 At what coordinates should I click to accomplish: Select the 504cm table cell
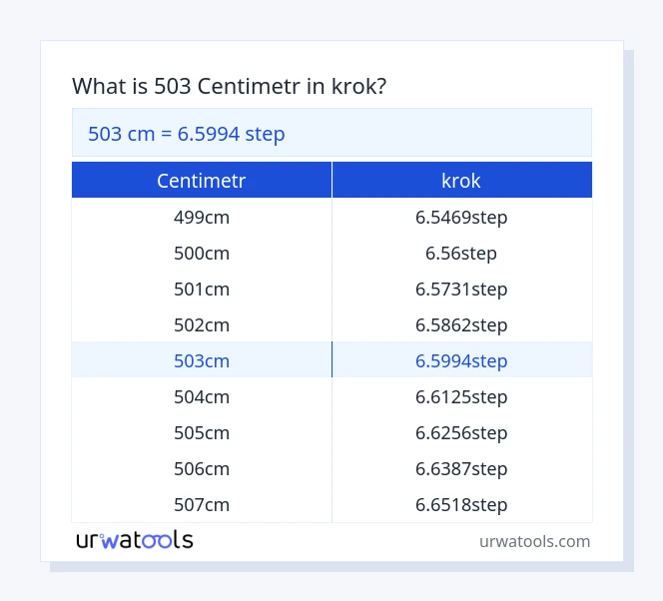(202, 396)
